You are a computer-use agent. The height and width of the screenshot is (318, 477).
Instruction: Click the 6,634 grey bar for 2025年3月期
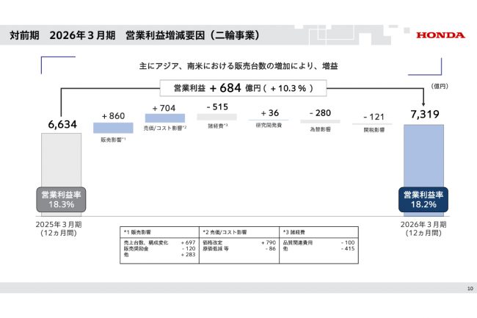point(61,174)
